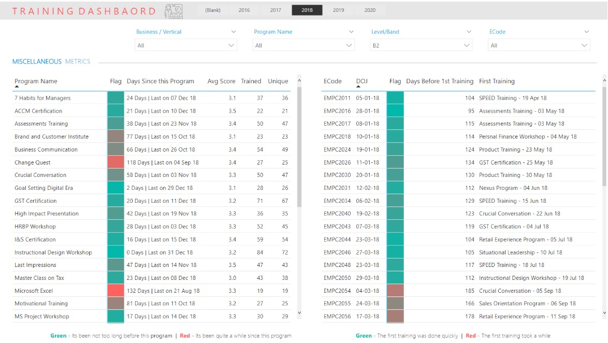This screenshot has width=608, height=343.
Task: Click scroll-down arrow of ECode table
Action: [604, 312]
